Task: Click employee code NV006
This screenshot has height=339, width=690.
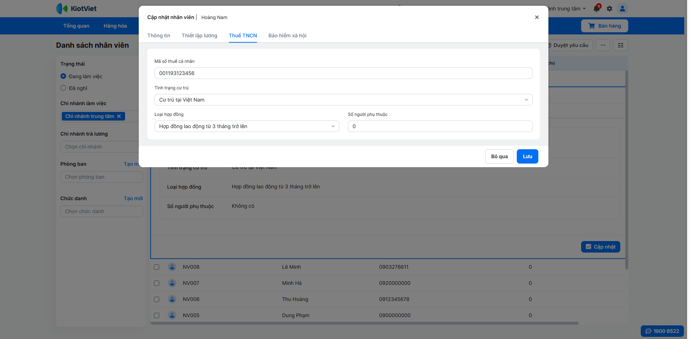Action: click(x=191, y=299)
